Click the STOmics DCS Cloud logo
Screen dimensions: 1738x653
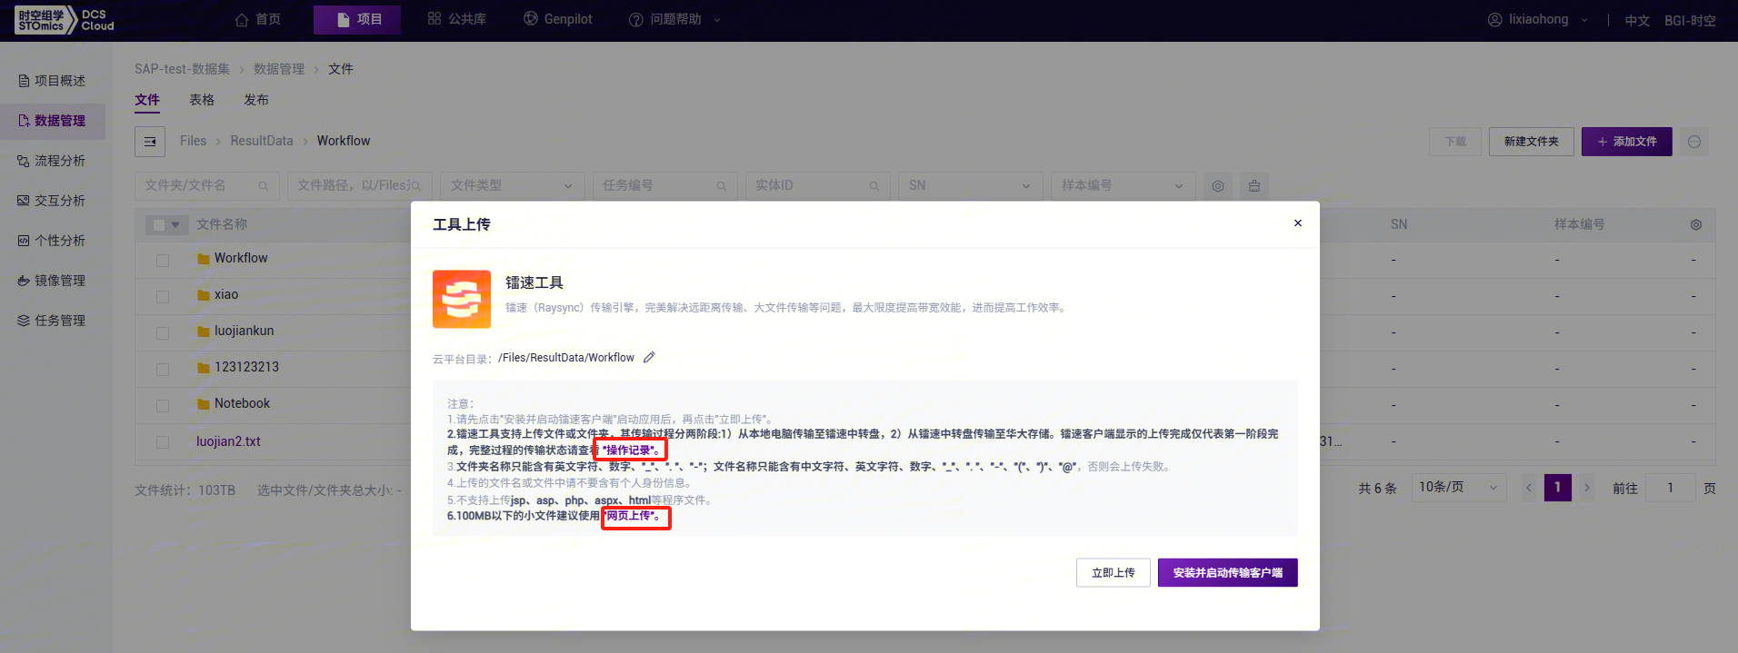coord(65,20)
